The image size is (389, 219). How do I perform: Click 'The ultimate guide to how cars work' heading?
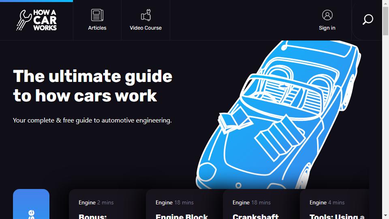pos(92,86)
